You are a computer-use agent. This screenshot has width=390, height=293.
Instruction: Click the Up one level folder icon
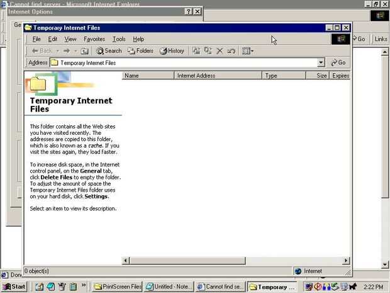click(x=84, y=51)
